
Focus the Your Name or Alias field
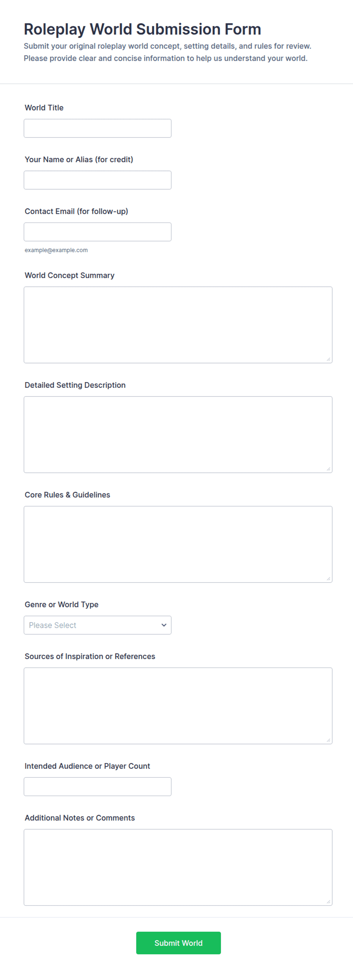click(x=98, y=180)
